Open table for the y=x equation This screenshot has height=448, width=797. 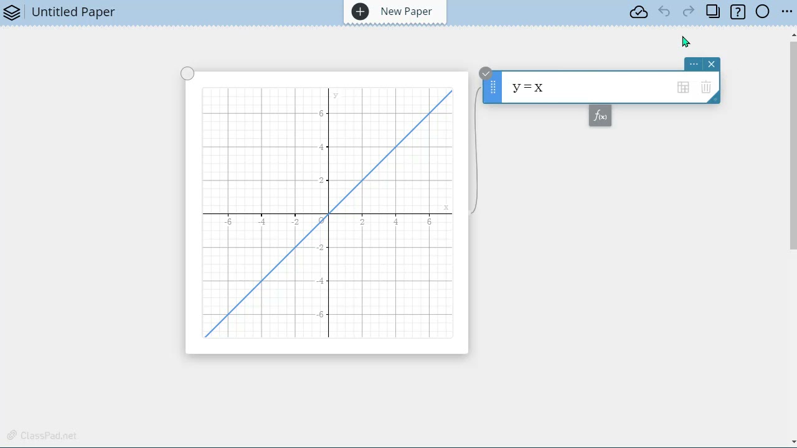click(683, 88)
